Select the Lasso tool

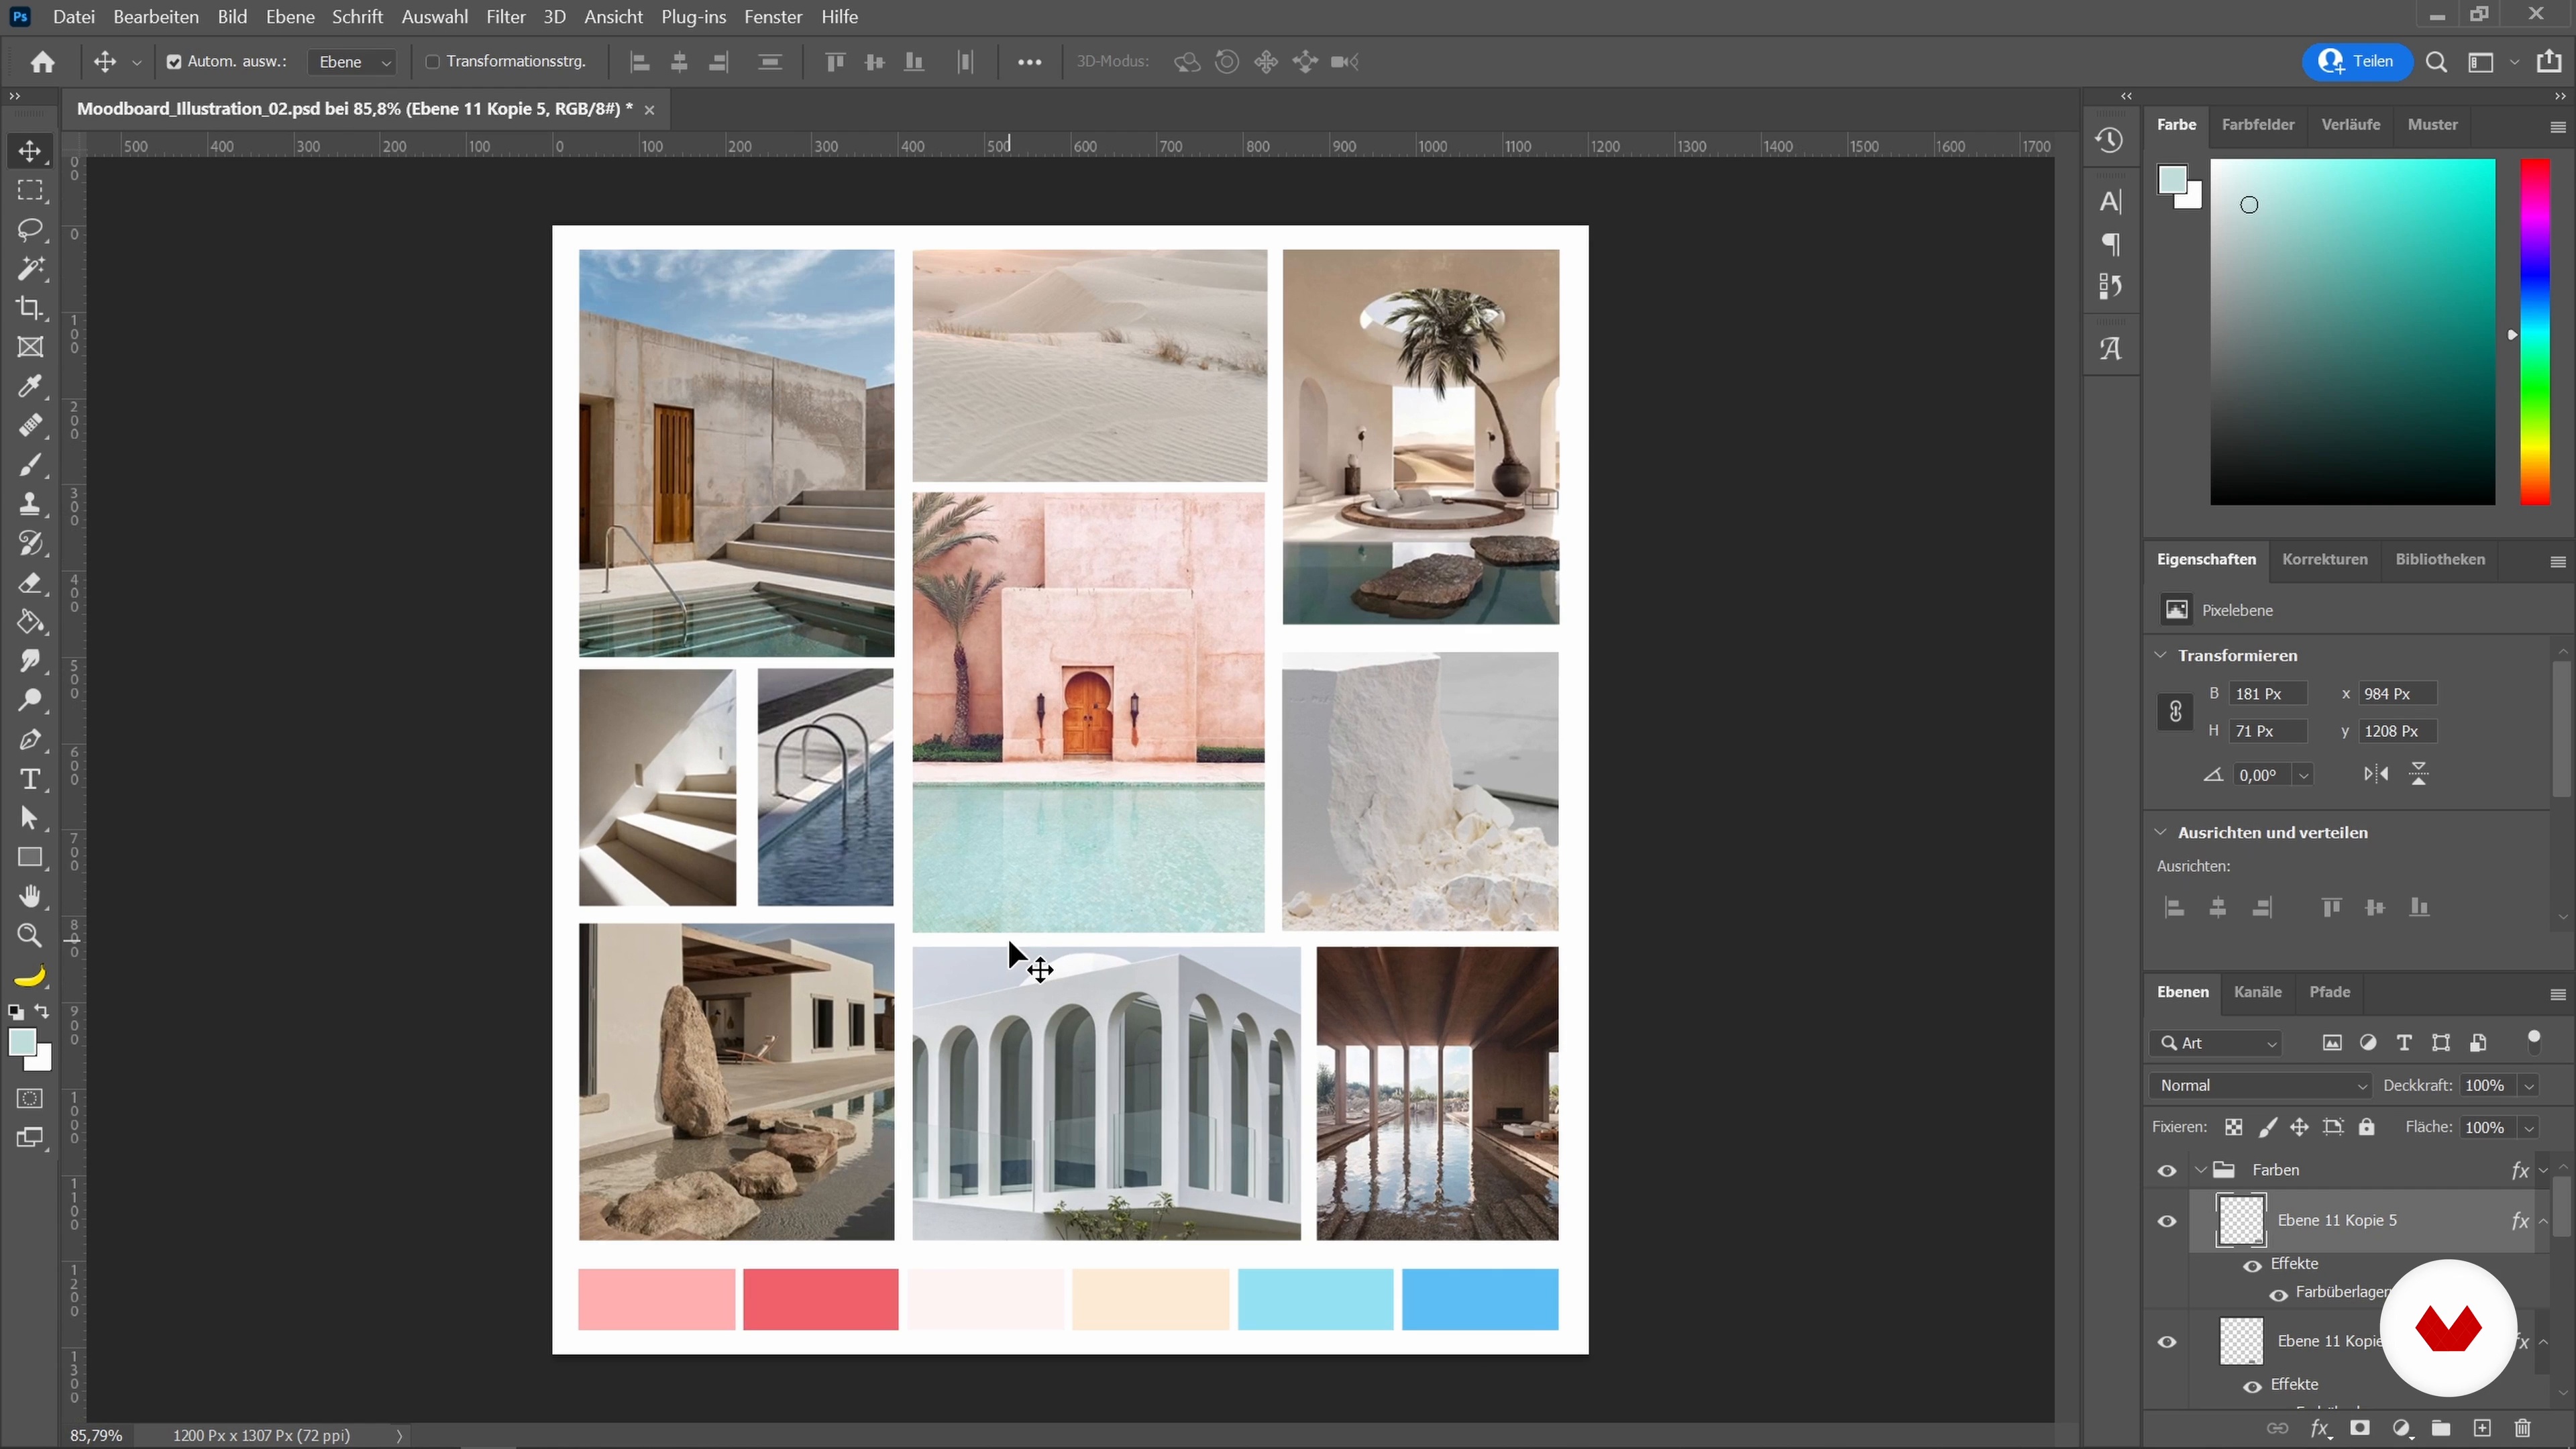point(30,230)
